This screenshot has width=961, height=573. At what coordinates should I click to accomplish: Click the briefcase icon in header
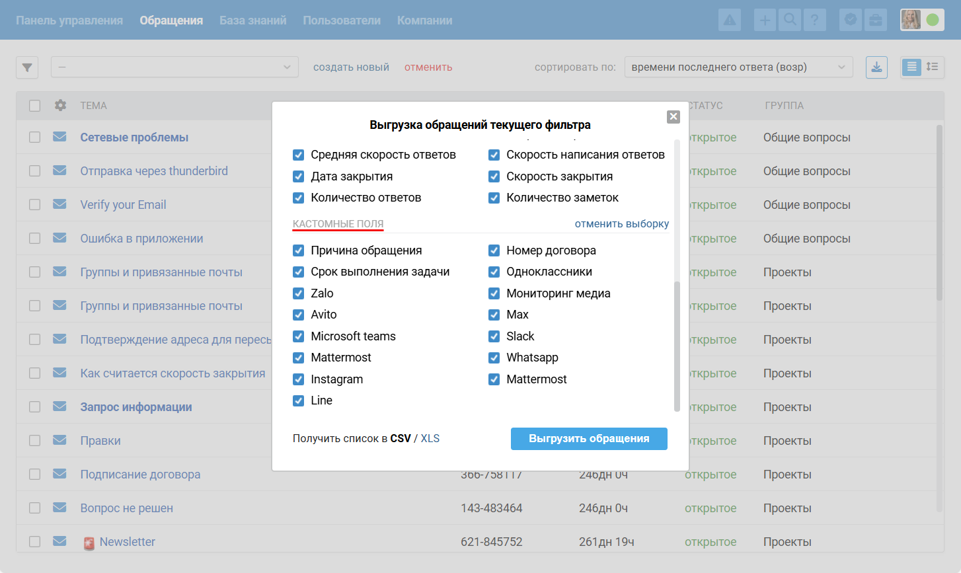point(876,20)
